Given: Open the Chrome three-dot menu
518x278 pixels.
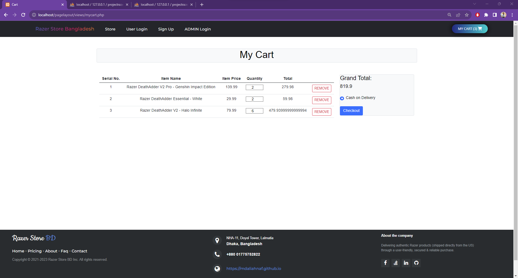Looking at the screenshot, I should click(512, 15).
